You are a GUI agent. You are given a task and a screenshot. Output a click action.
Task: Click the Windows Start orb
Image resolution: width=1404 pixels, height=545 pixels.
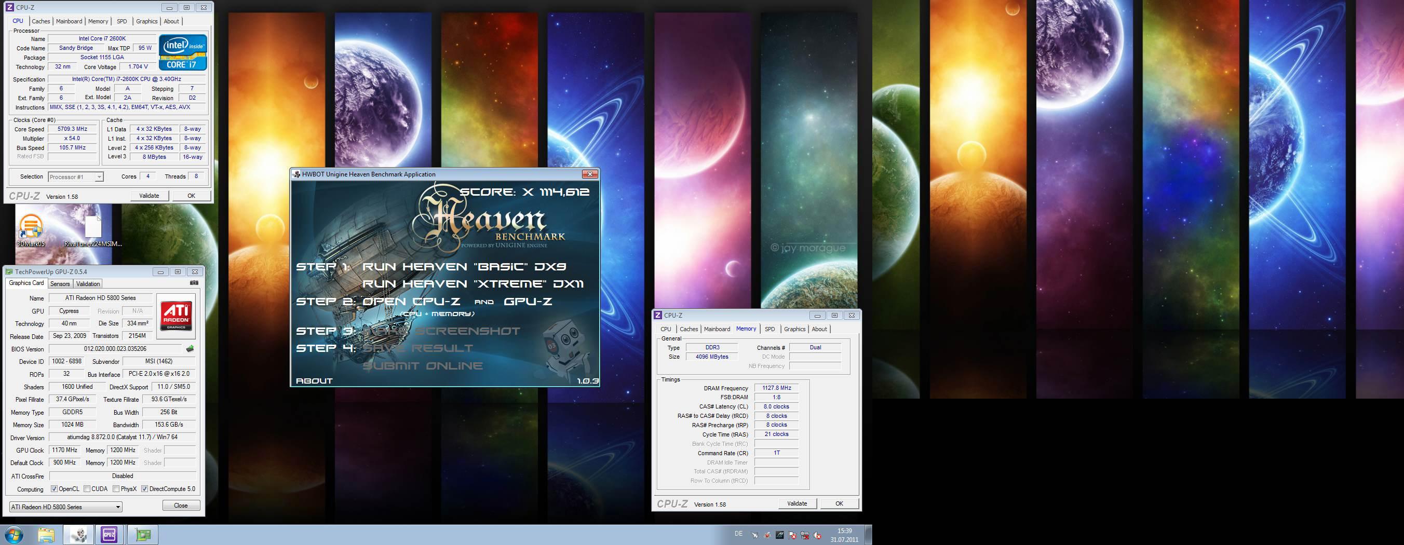(13, 535)
